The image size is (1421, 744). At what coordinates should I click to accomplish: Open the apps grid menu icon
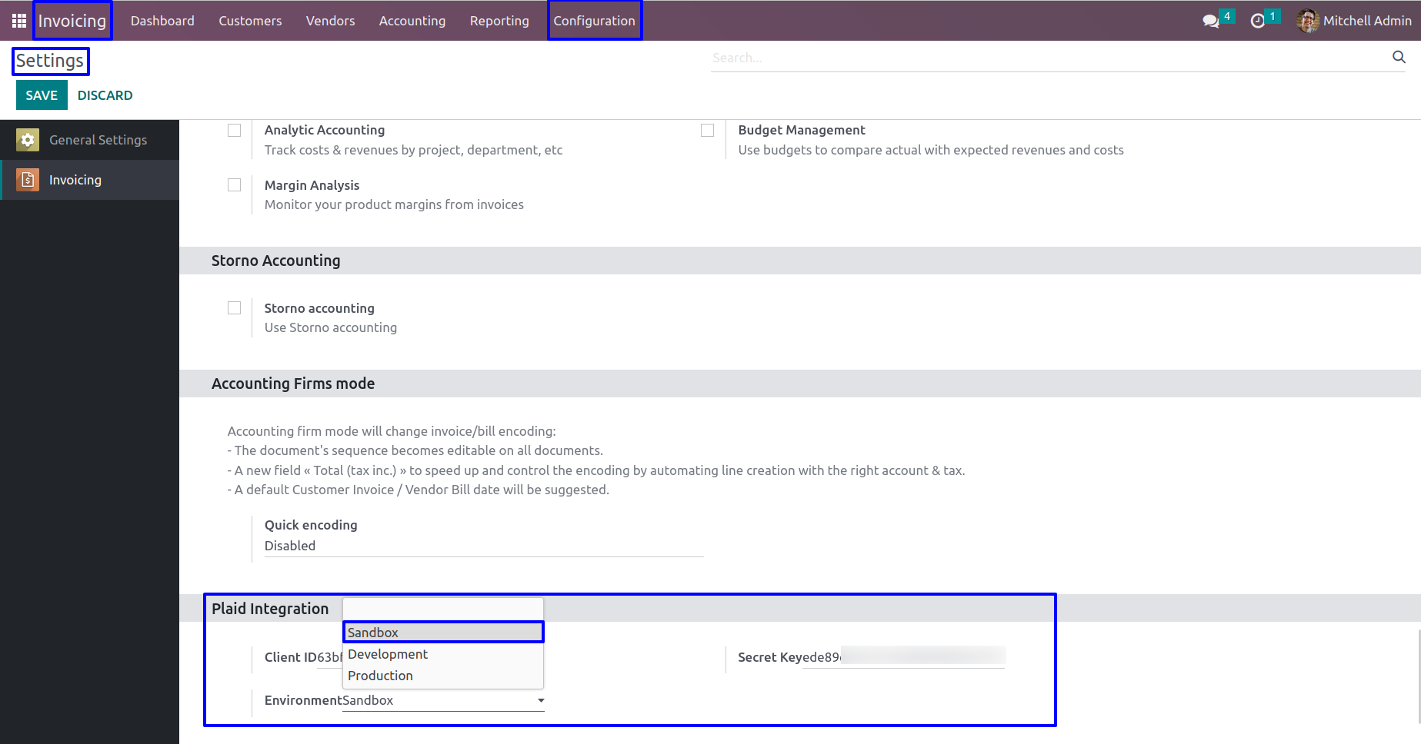pyautogui.click(x=19, y=21)
